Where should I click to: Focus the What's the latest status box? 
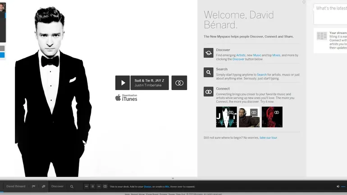330,14
